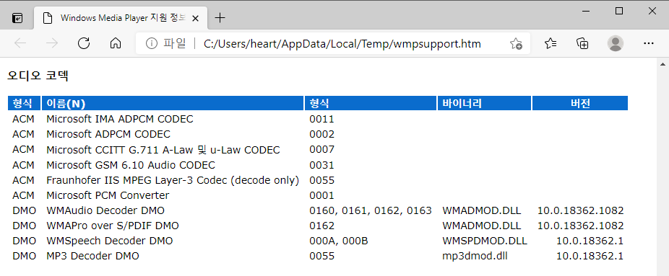Select Microsoft PCM Converter text
This screenshot has height=276, width=669.
coord(108,195)
